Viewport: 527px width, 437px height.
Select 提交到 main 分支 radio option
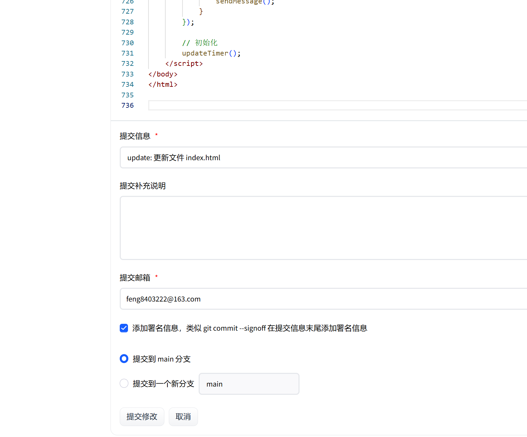pyautogui.click(x=124, y=359)
